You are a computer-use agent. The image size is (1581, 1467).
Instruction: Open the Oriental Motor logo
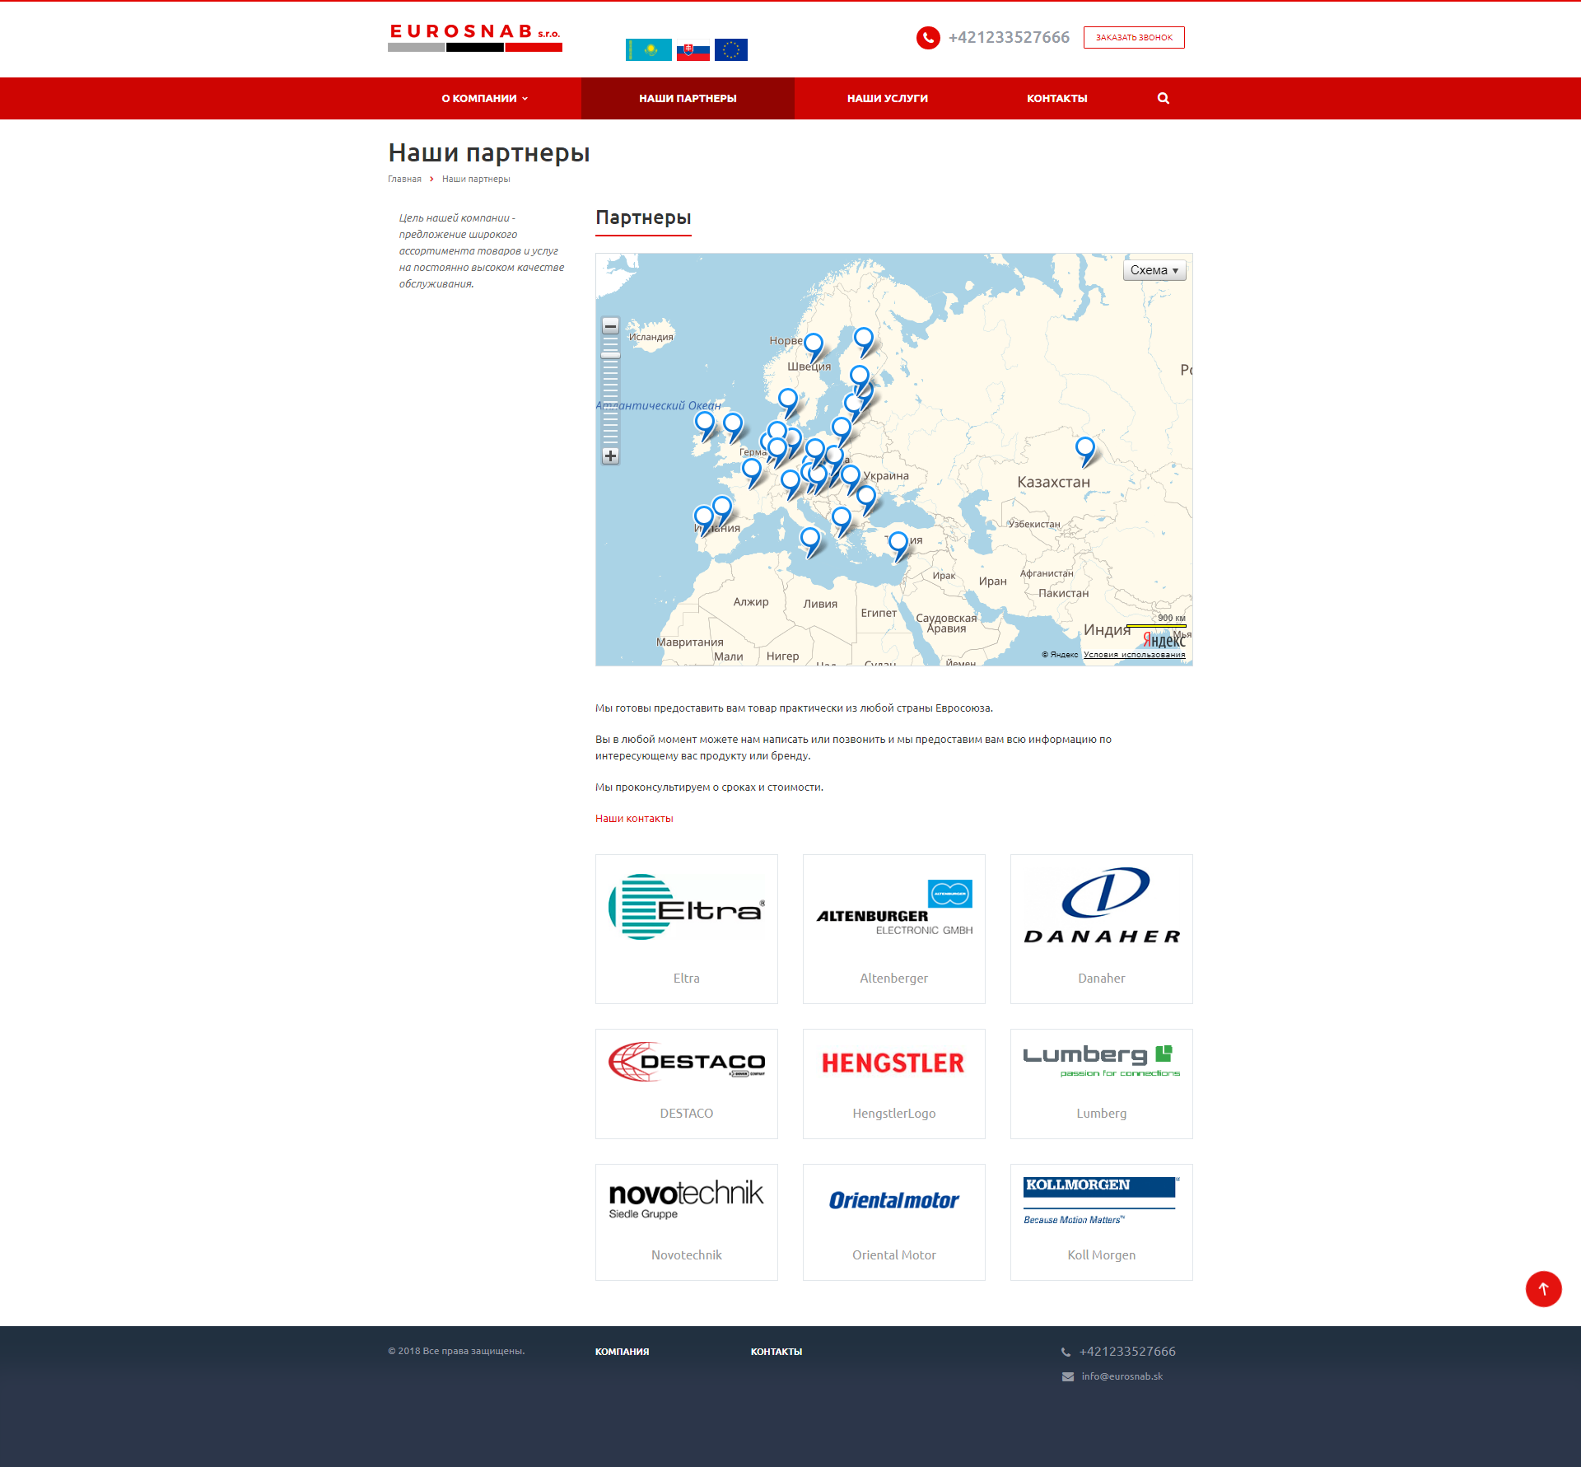(894, 1200)
